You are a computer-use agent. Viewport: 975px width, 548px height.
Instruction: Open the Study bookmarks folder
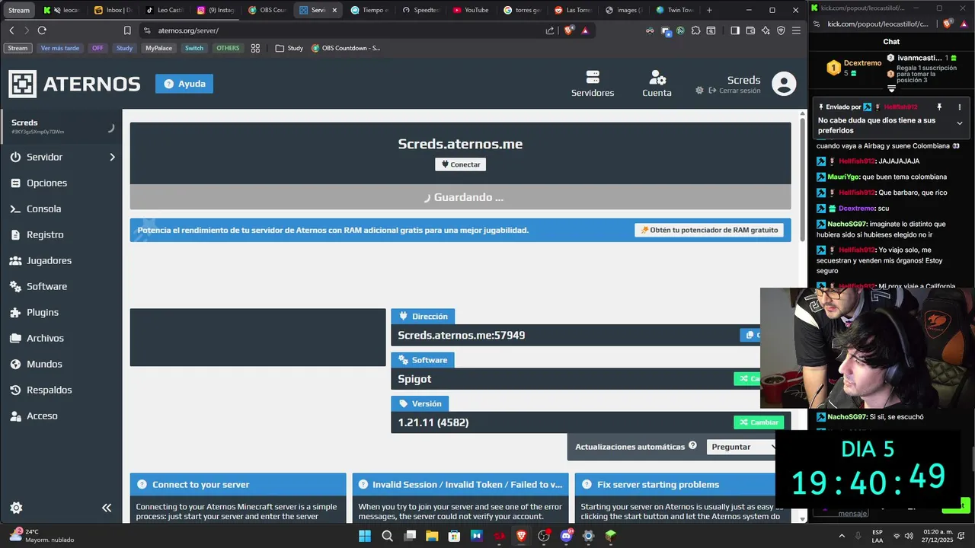[289, 48]
